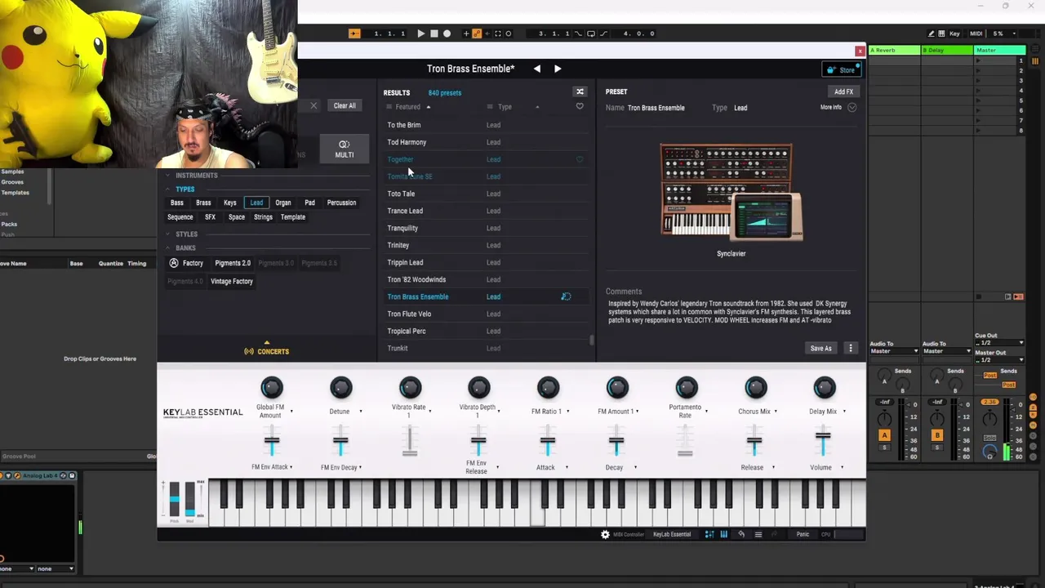
Task: Like the Together preset heart
Action: pos(580,159)
